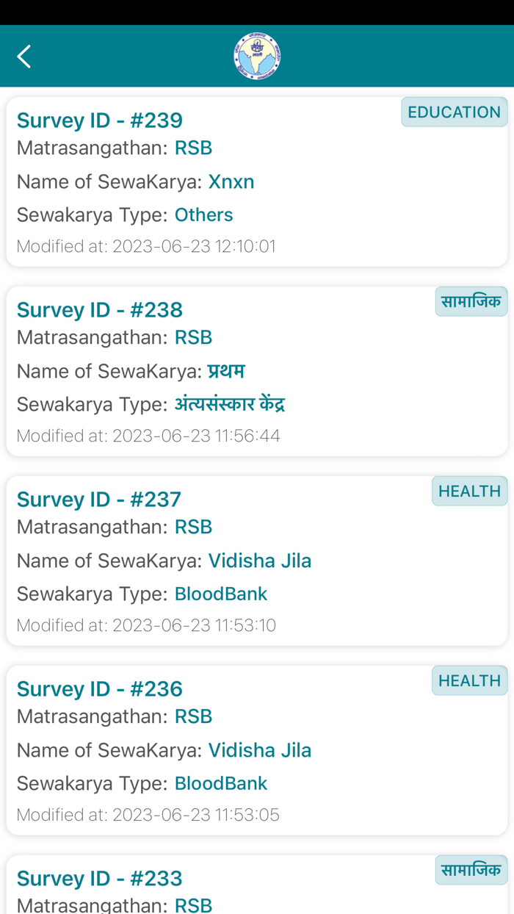
Task: Click the HEALTH badge on Survey #236
Action: tap(469, 680)
